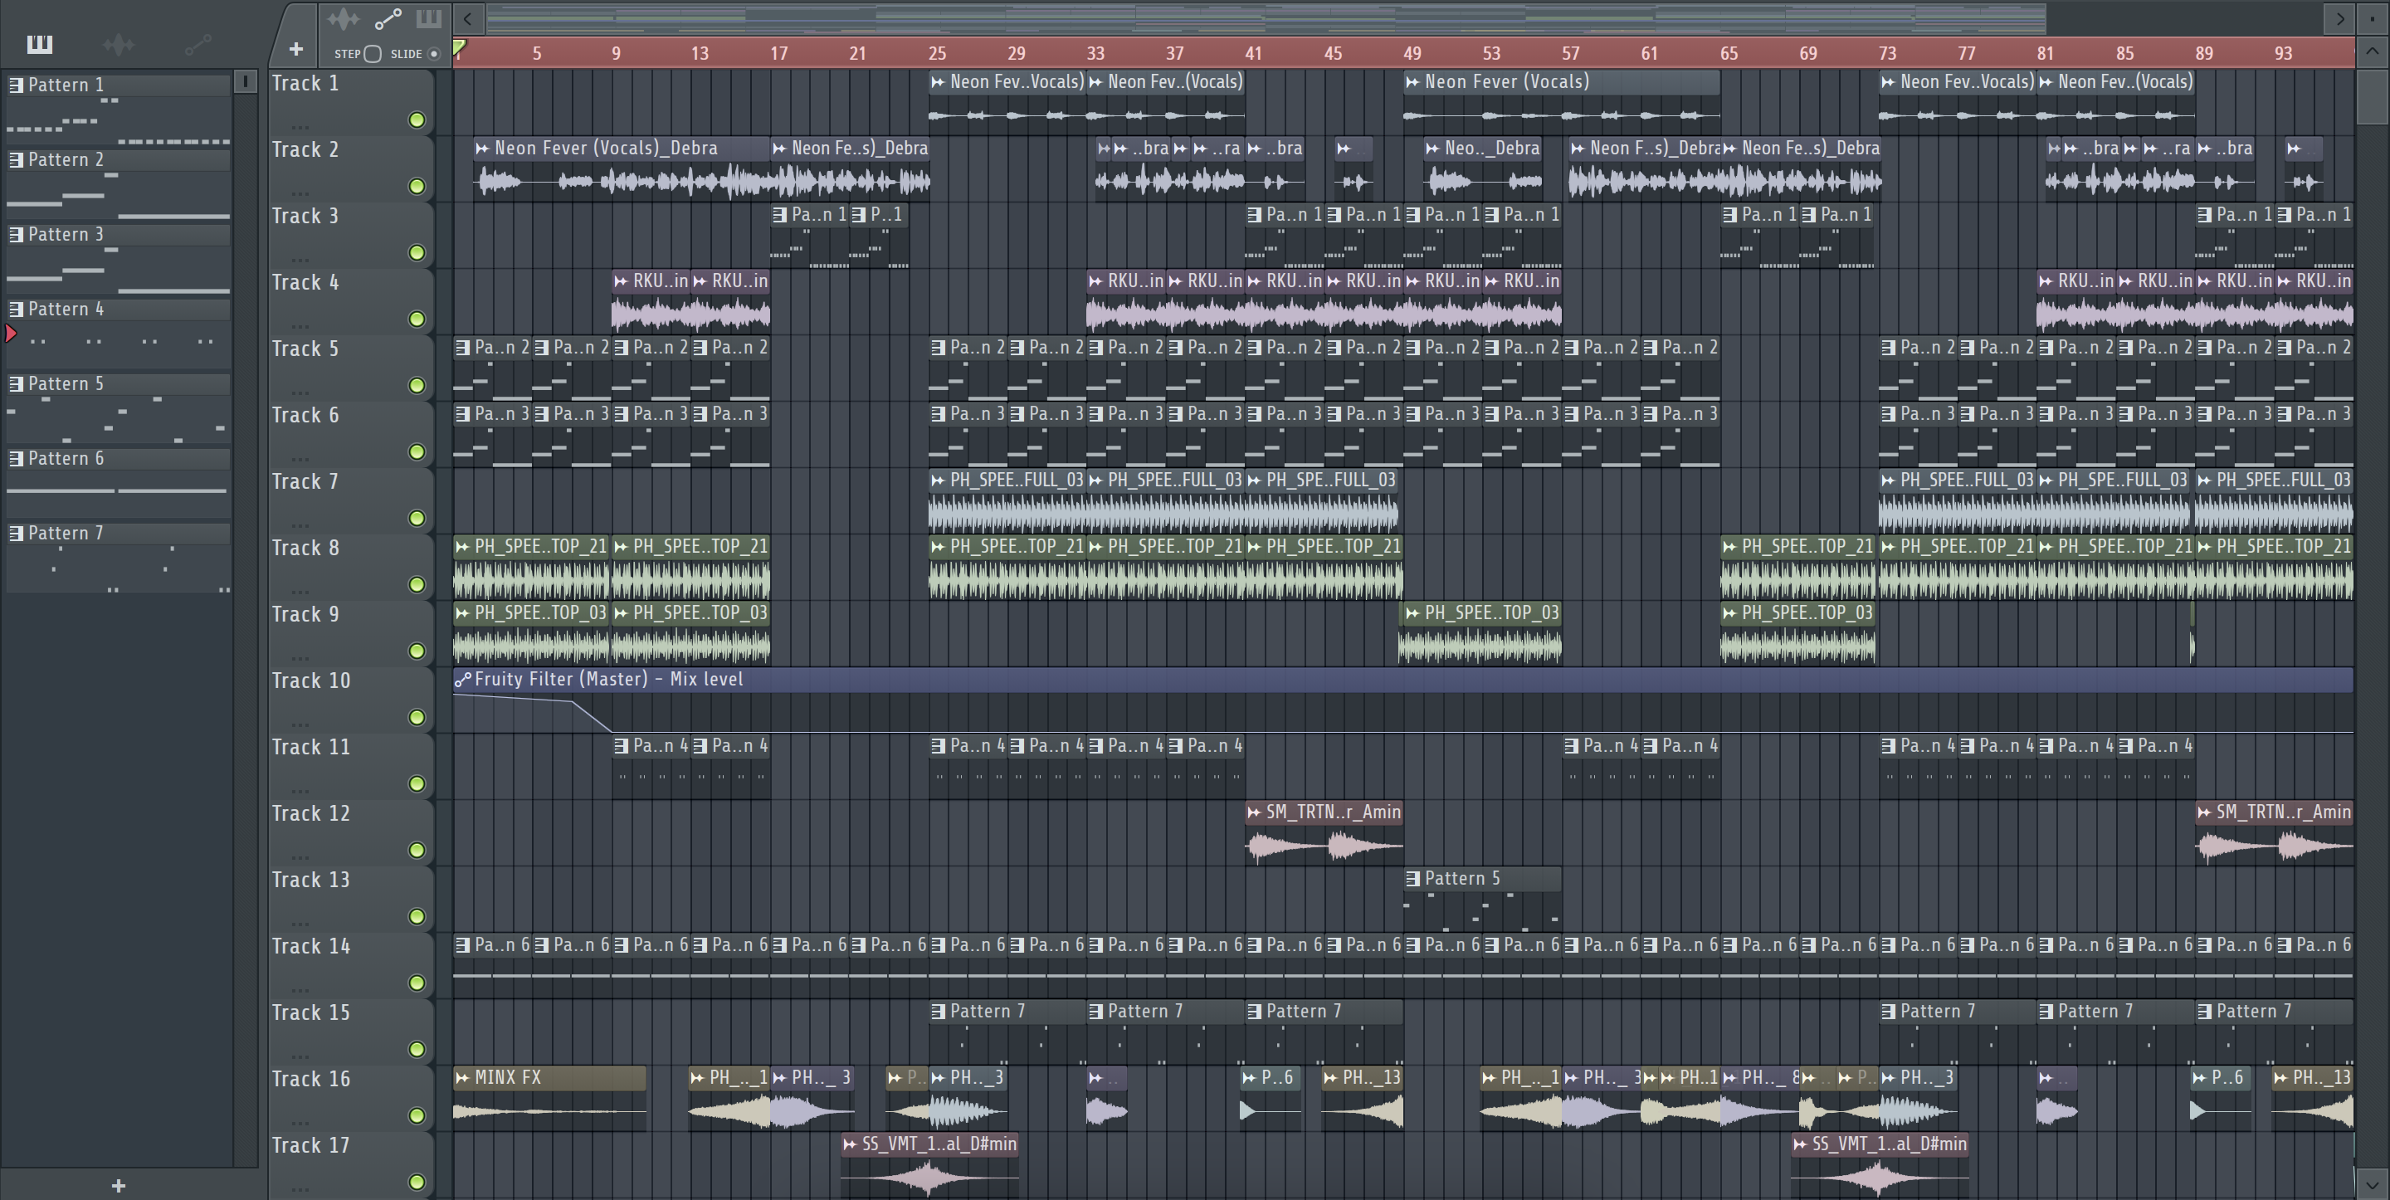
Task: Mute Track 16 with its green LED
Action: [x=417, y=1115]
